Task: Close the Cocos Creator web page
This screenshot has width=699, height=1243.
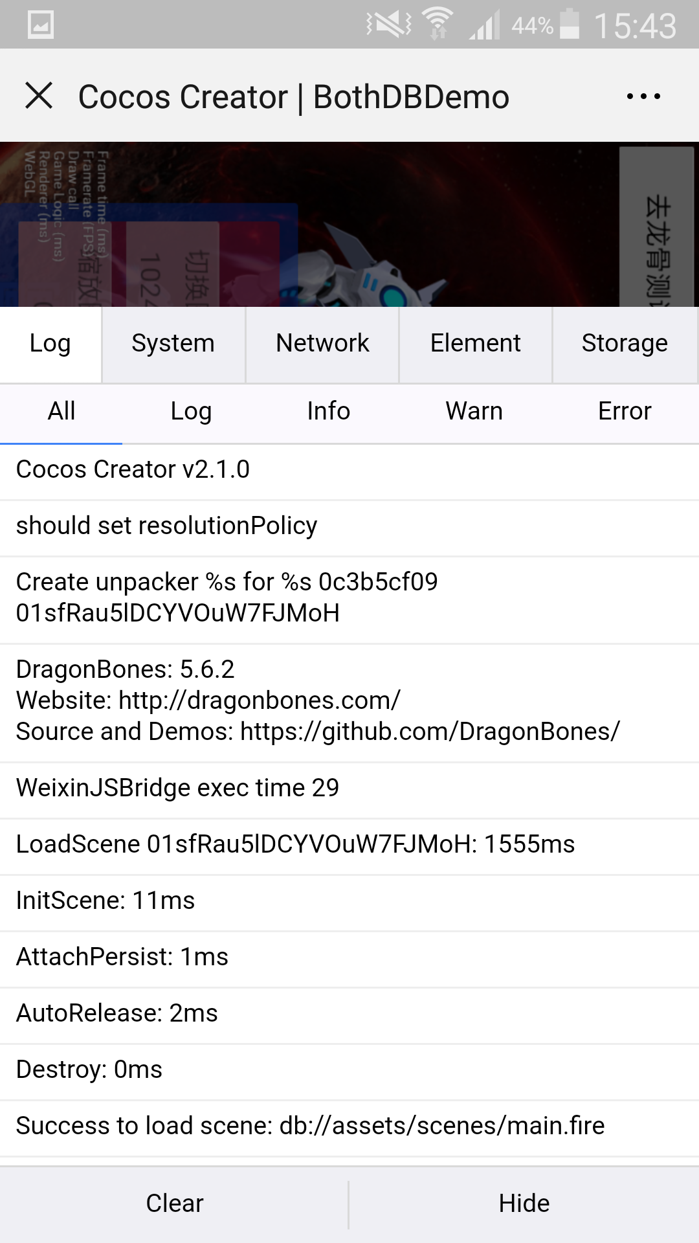Action: [39, 96]
